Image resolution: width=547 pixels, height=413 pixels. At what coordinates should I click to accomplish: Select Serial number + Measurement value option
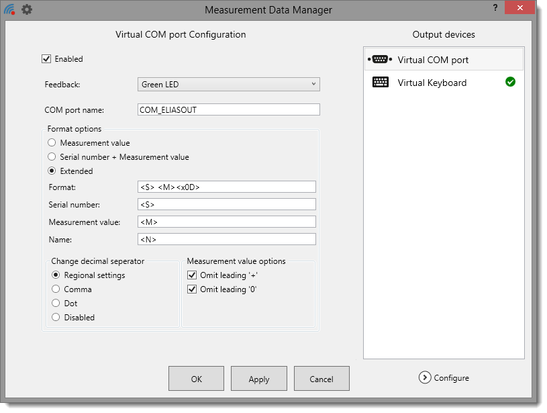tap(52, 157)
